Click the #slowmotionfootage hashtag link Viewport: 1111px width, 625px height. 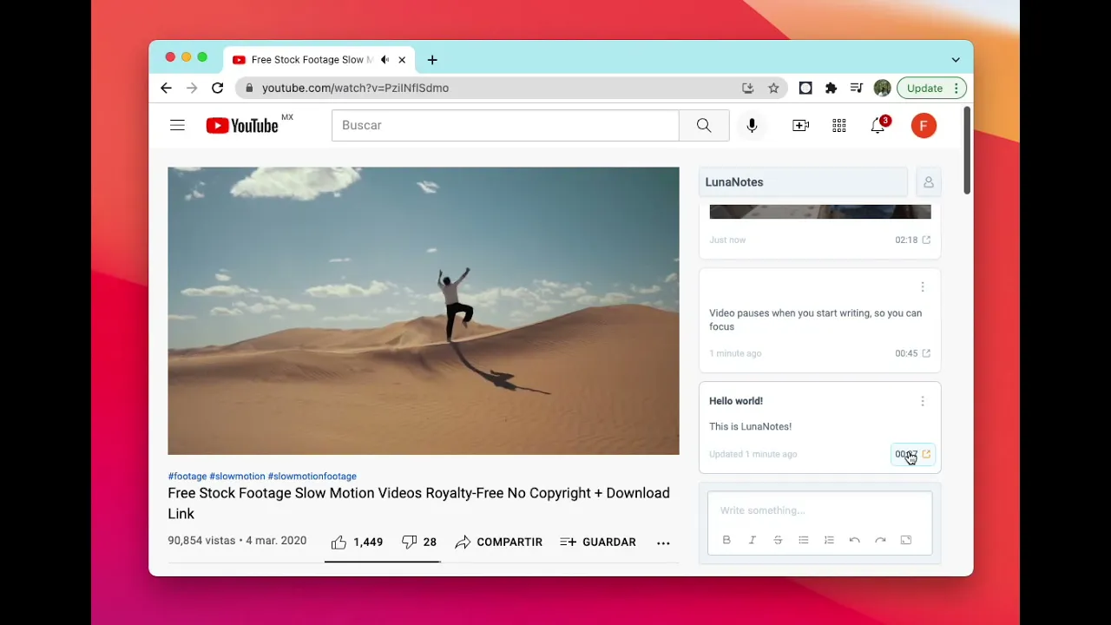click(312, 477)
